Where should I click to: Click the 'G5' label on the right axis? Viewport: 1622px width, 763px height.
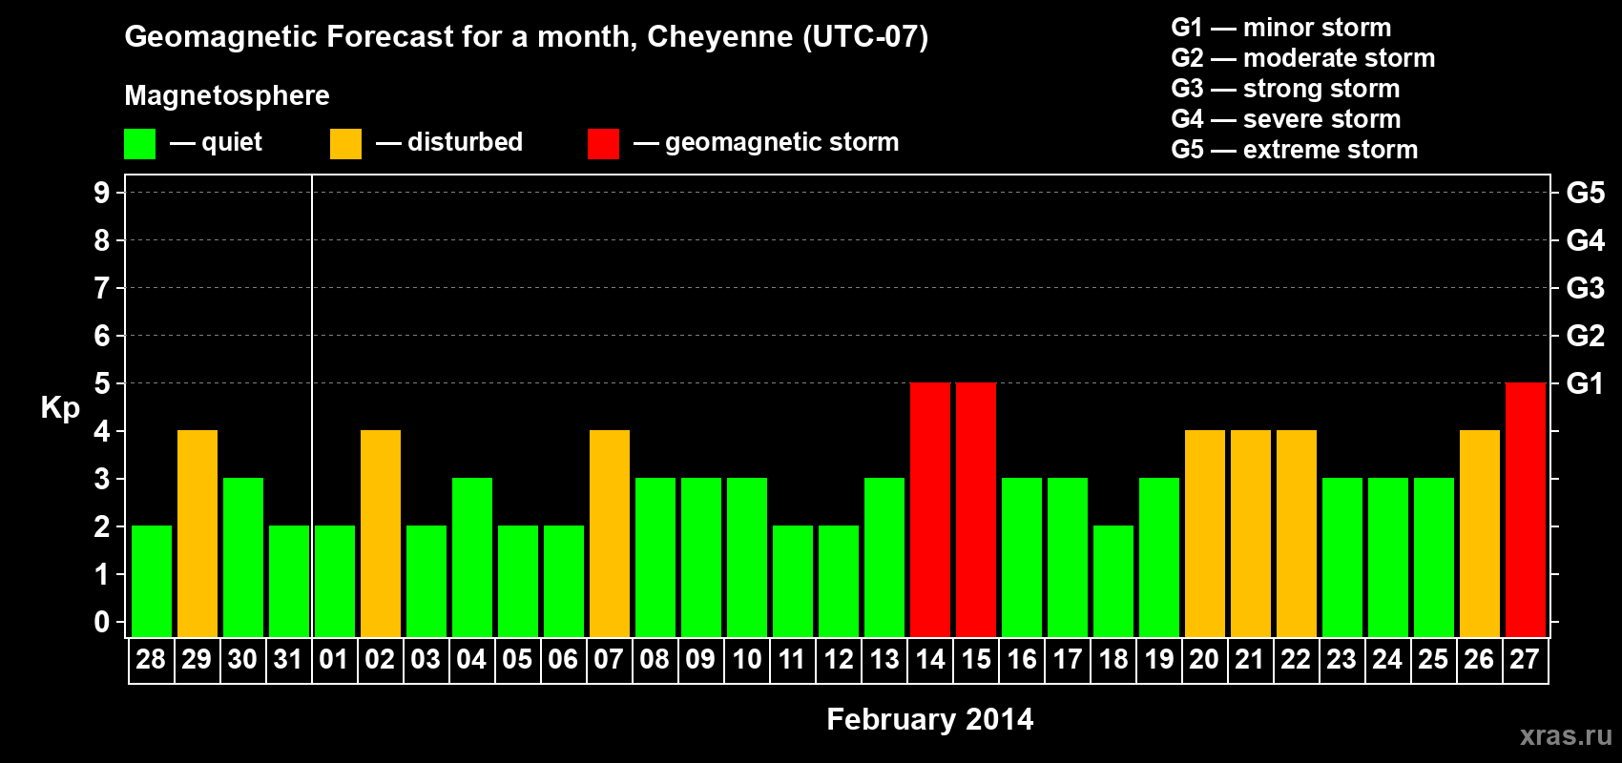tap(1586, 193)
